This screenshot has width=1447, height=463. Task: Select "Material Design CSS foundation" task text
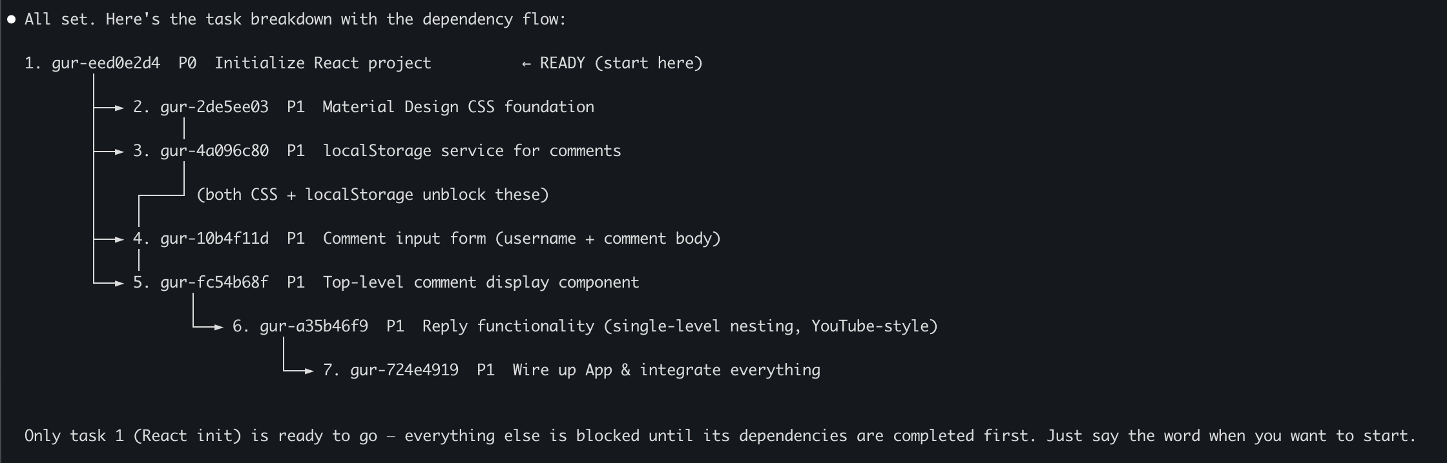(458, 107)
